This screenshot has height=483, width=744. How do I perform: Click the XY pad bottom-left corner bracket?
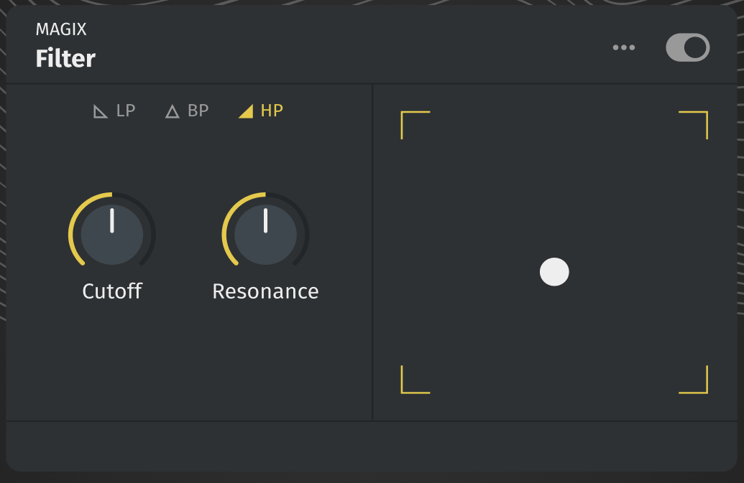click(408, 386)
